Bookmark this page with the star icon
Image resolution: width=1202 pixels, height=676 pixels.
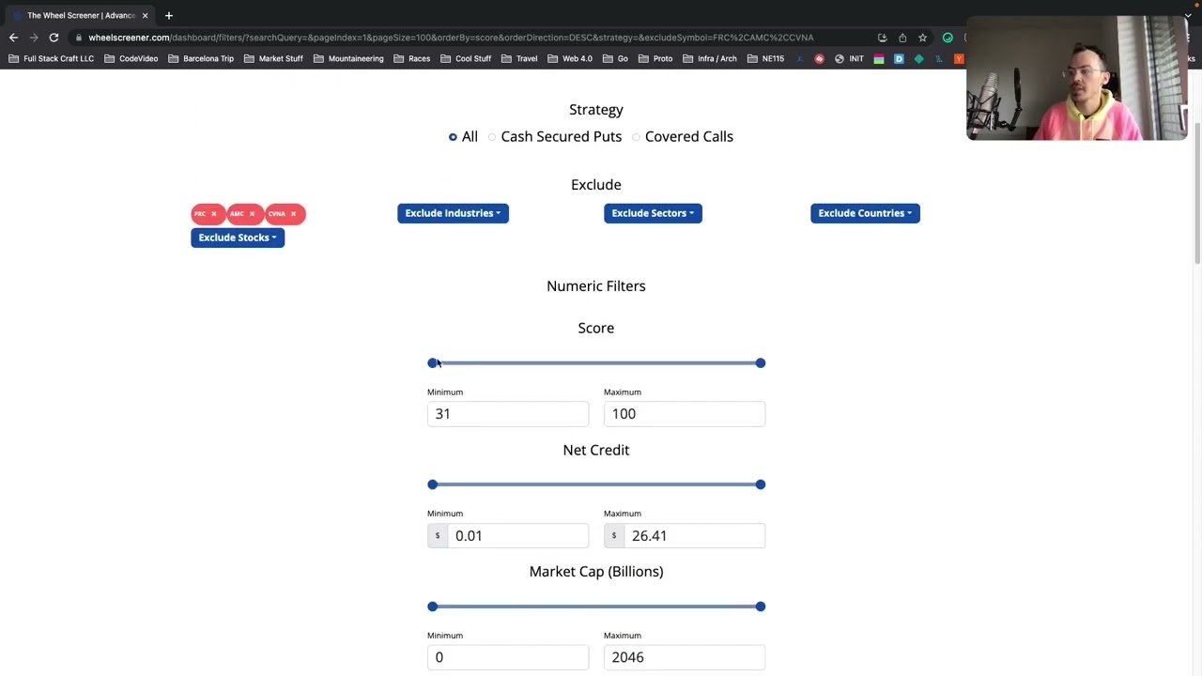point(922,38)
